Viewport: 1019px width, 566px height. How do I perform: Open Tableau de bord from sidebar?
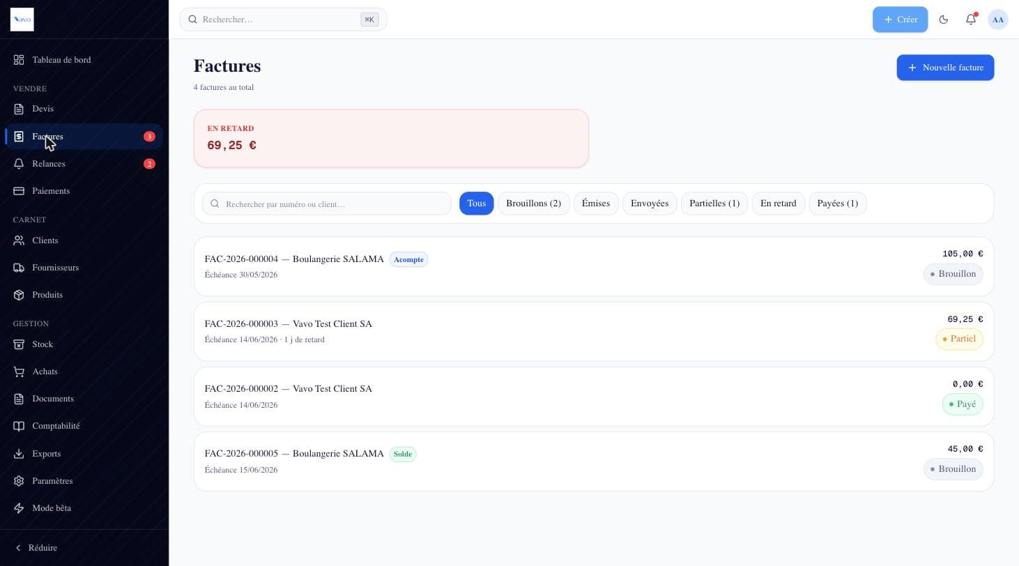(x=84, y=60)
